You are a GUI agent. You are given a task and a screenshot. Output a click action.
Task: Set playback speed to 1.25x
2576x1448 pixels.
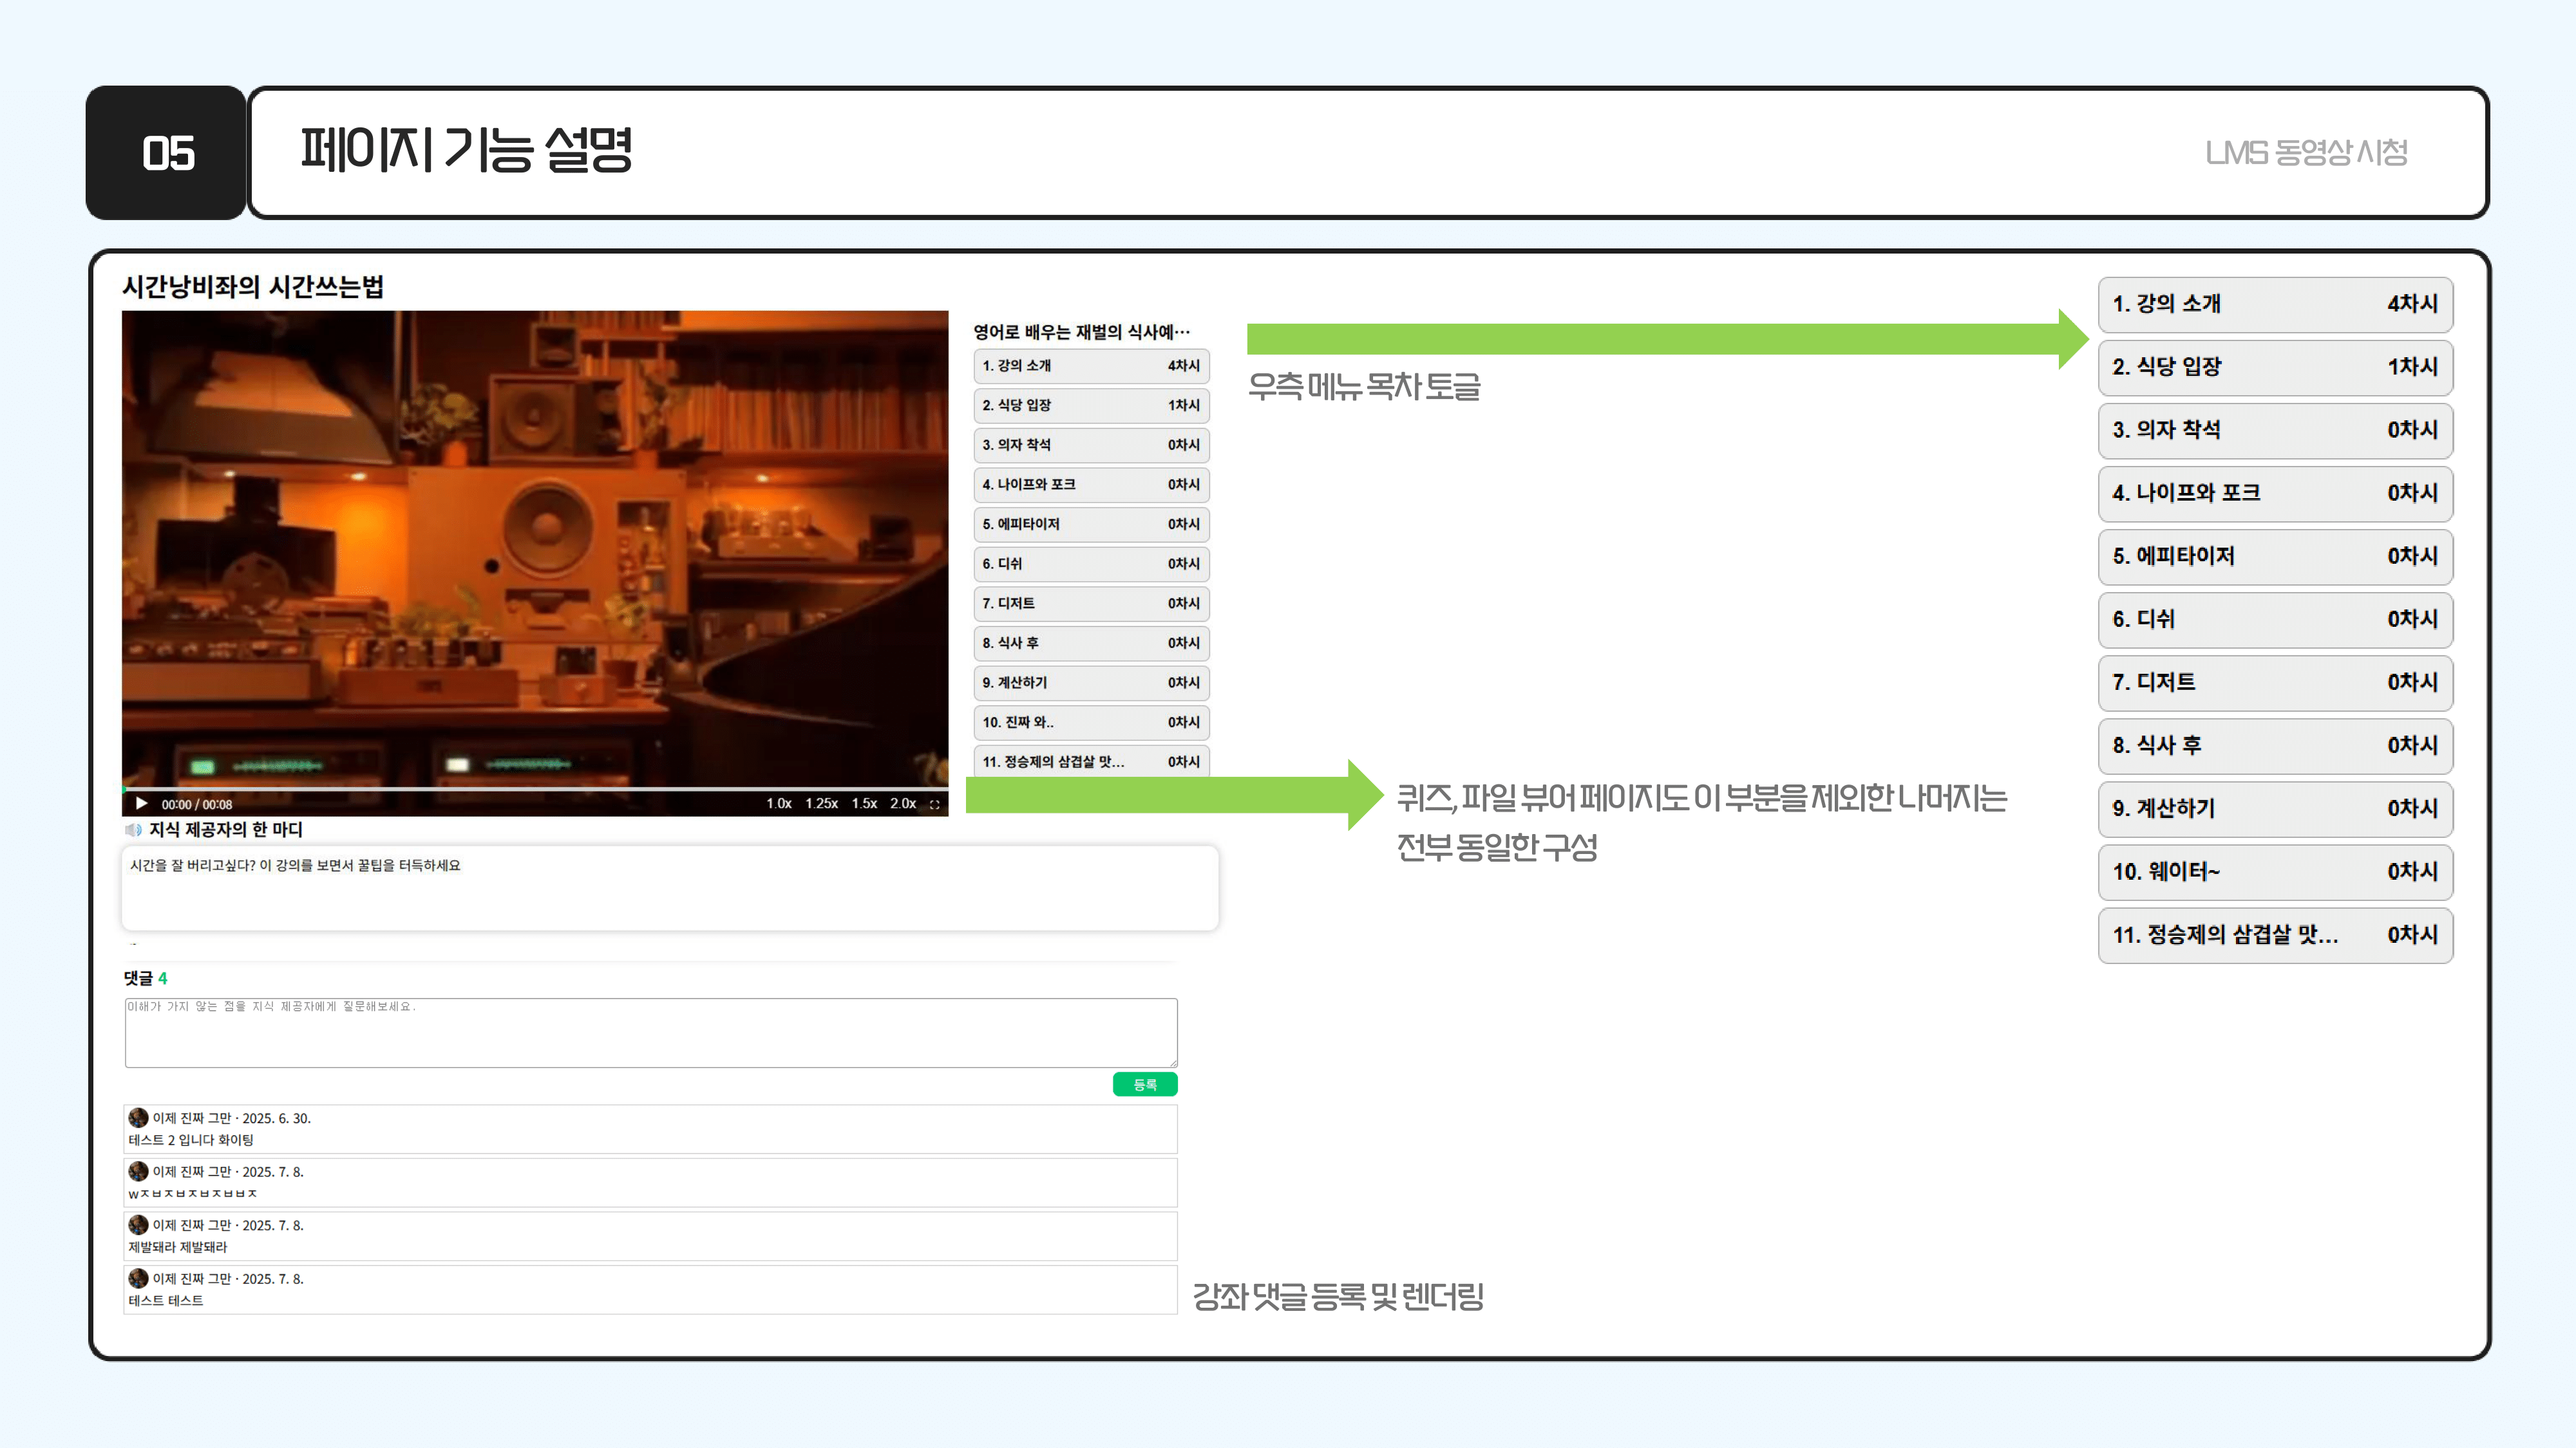(x=821, y=803)
